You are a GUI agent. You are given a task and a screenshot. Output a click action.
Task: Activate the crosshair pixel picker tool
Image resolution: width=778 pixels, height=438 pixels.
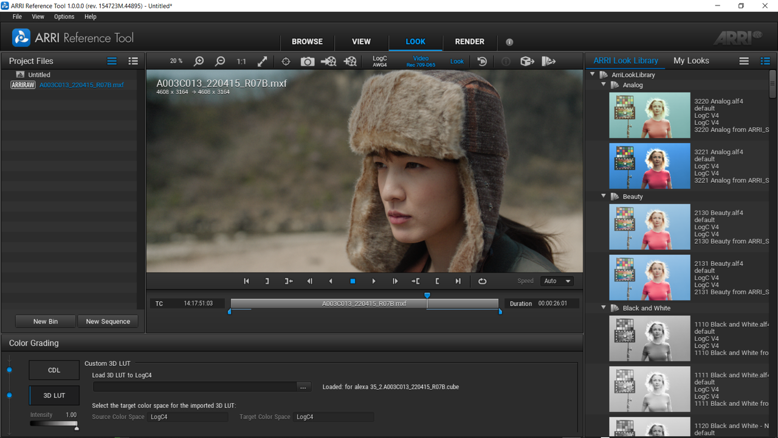tap(286, 61)
